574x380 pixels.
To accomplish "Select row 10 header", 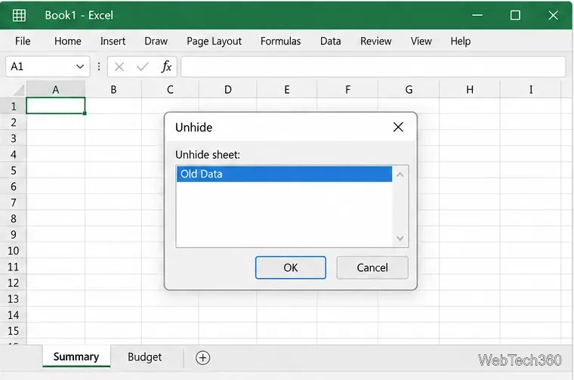I will [14, 251].
